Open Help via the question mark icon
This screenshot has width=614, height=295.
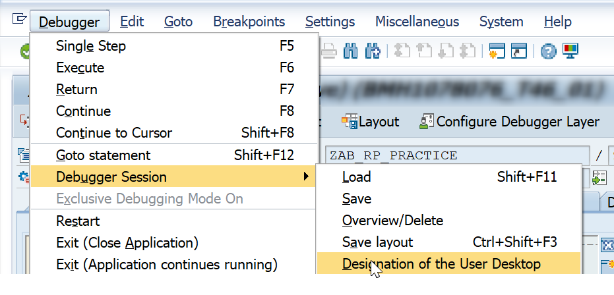pyautogui.click(x=548, y=51)
